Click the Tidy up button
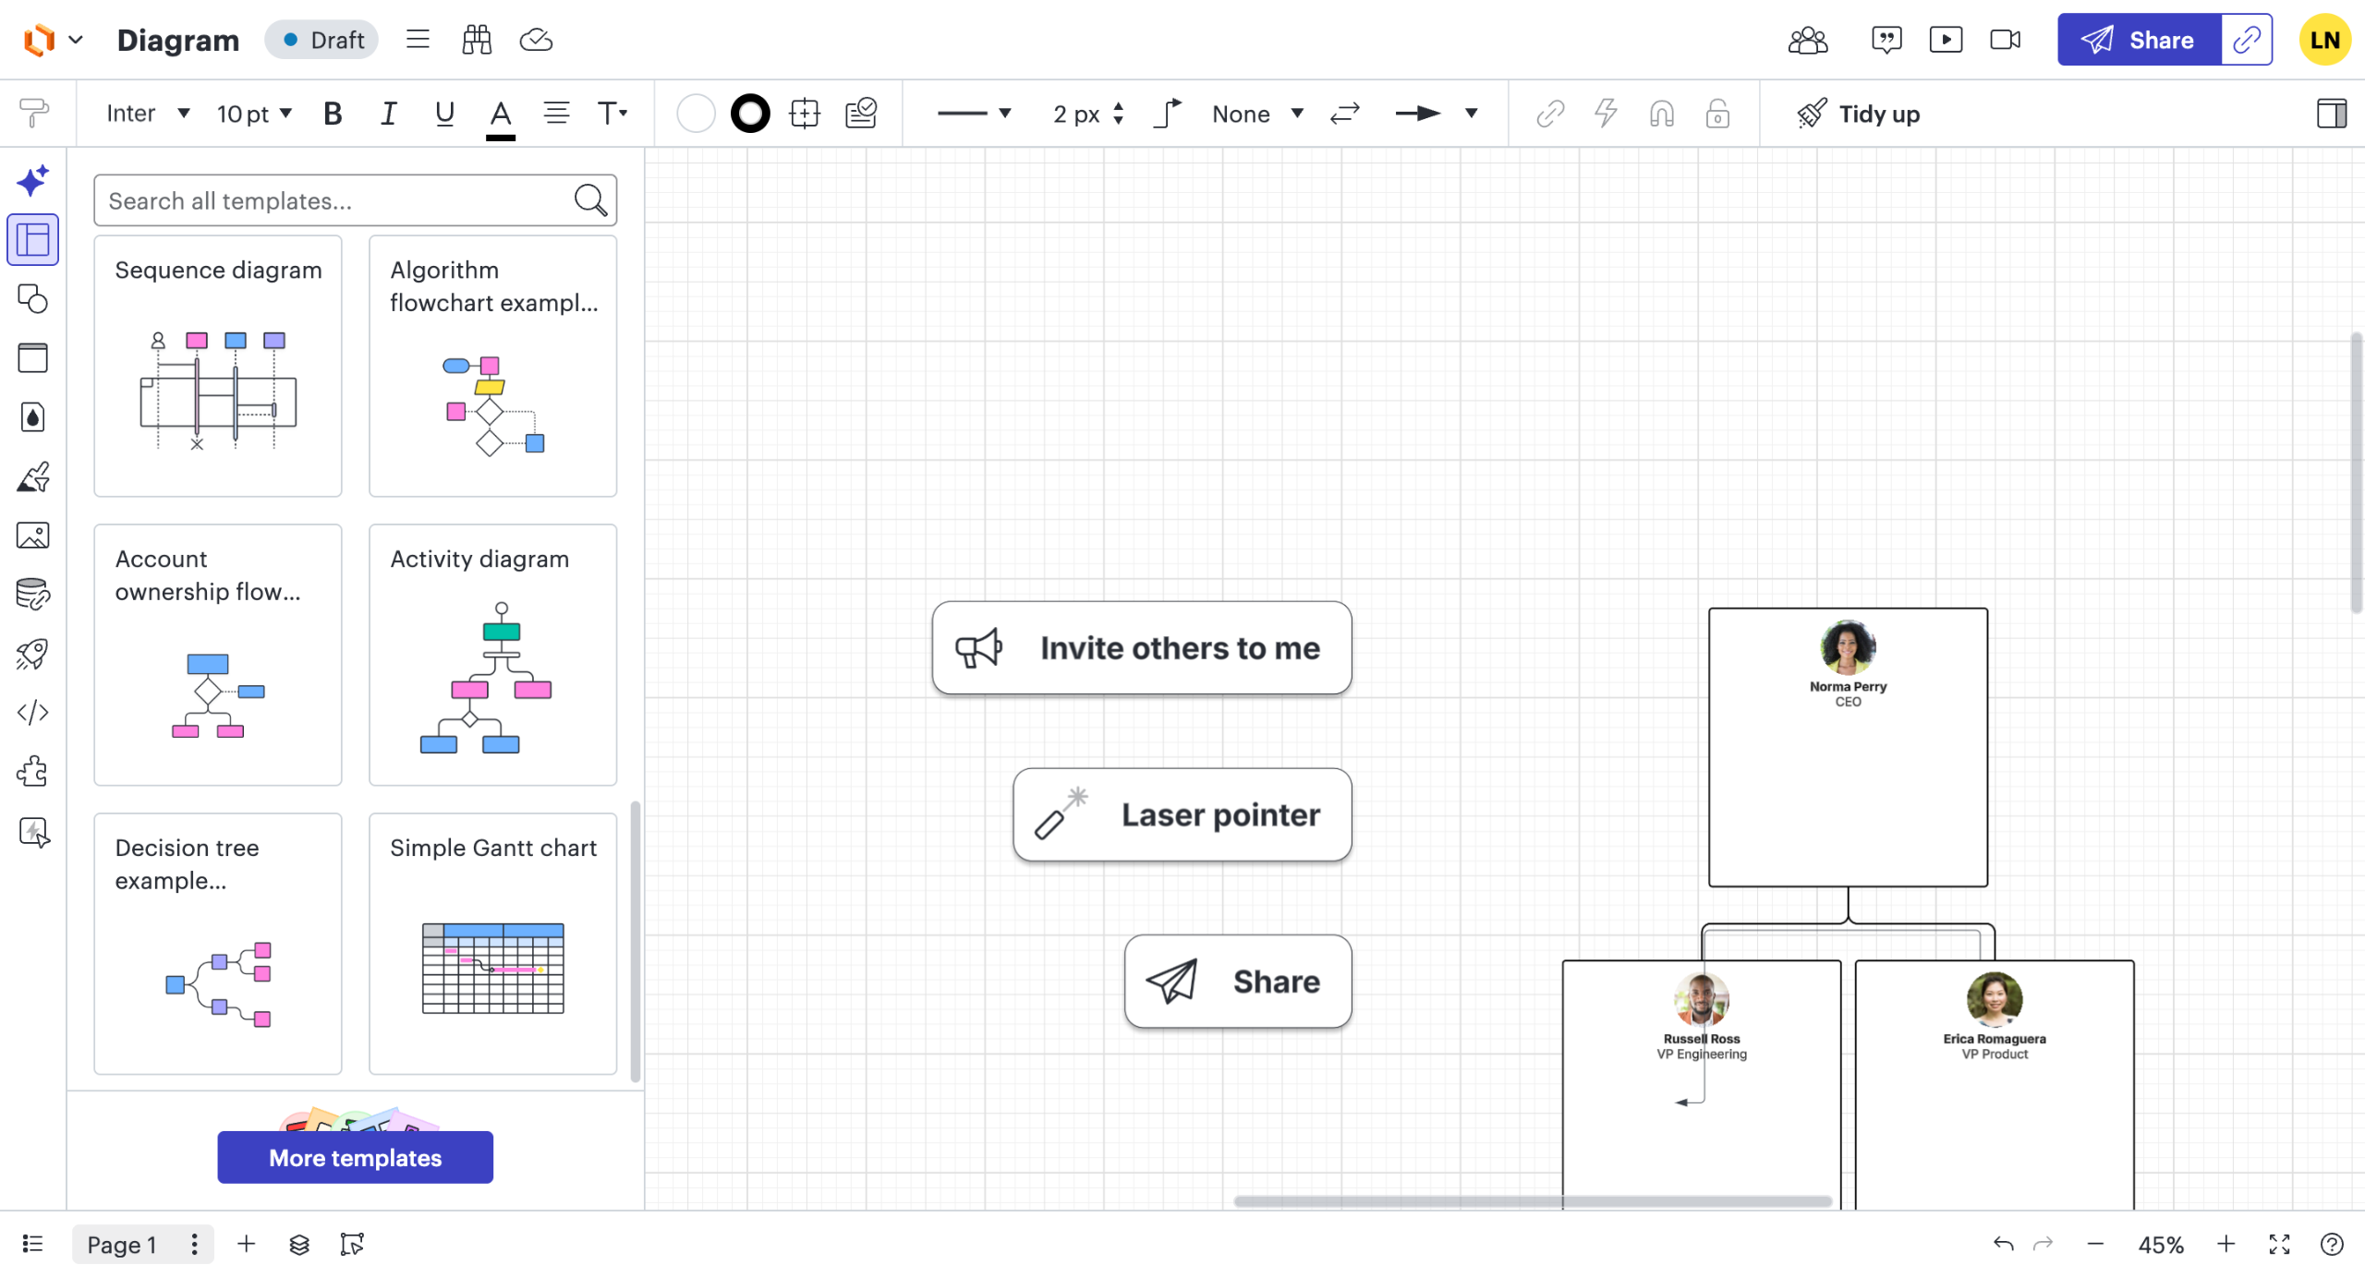The height and width of the screenshot is (1277, 2365). pyautogui.click(x=1859, y=114)
